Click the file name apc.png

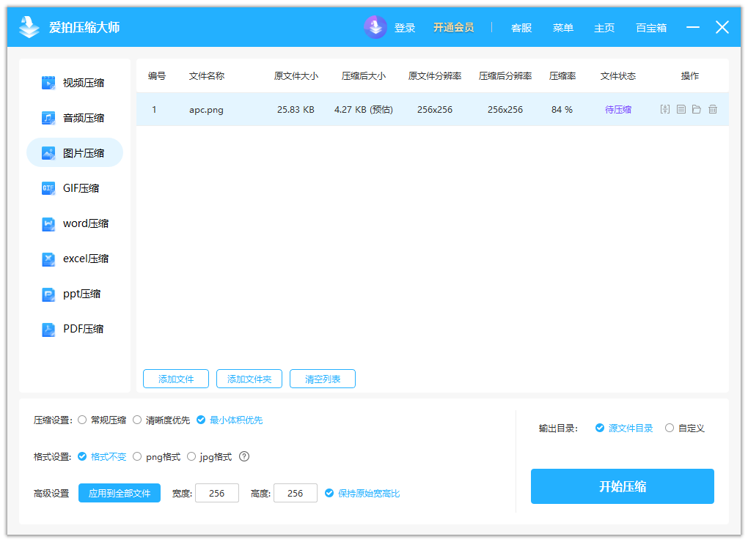point(206,110)
